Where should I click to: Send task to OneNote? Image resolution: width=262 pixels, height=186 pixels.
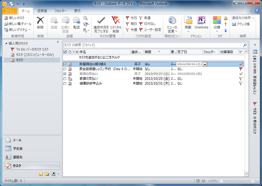[x=201, y=23]
